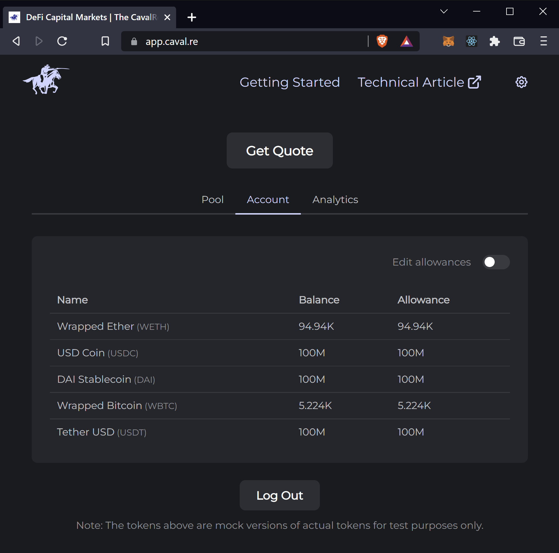Click the WBTC allowance 5.224K
The image size is (559, 553).
coord(414,406)
